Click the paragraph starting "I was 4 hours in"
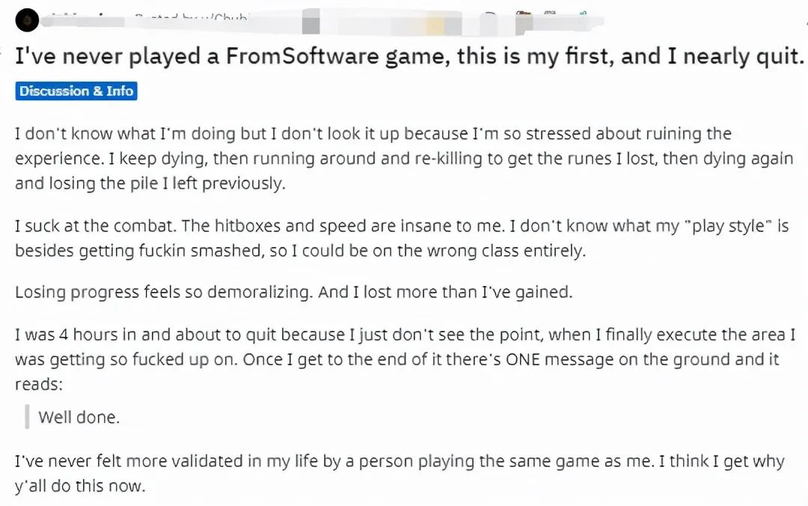 tap(397, 359)
